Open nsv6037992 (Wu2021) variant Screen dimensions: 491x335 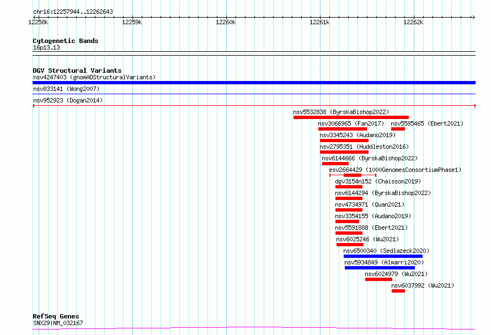click(x=423, y=285)
